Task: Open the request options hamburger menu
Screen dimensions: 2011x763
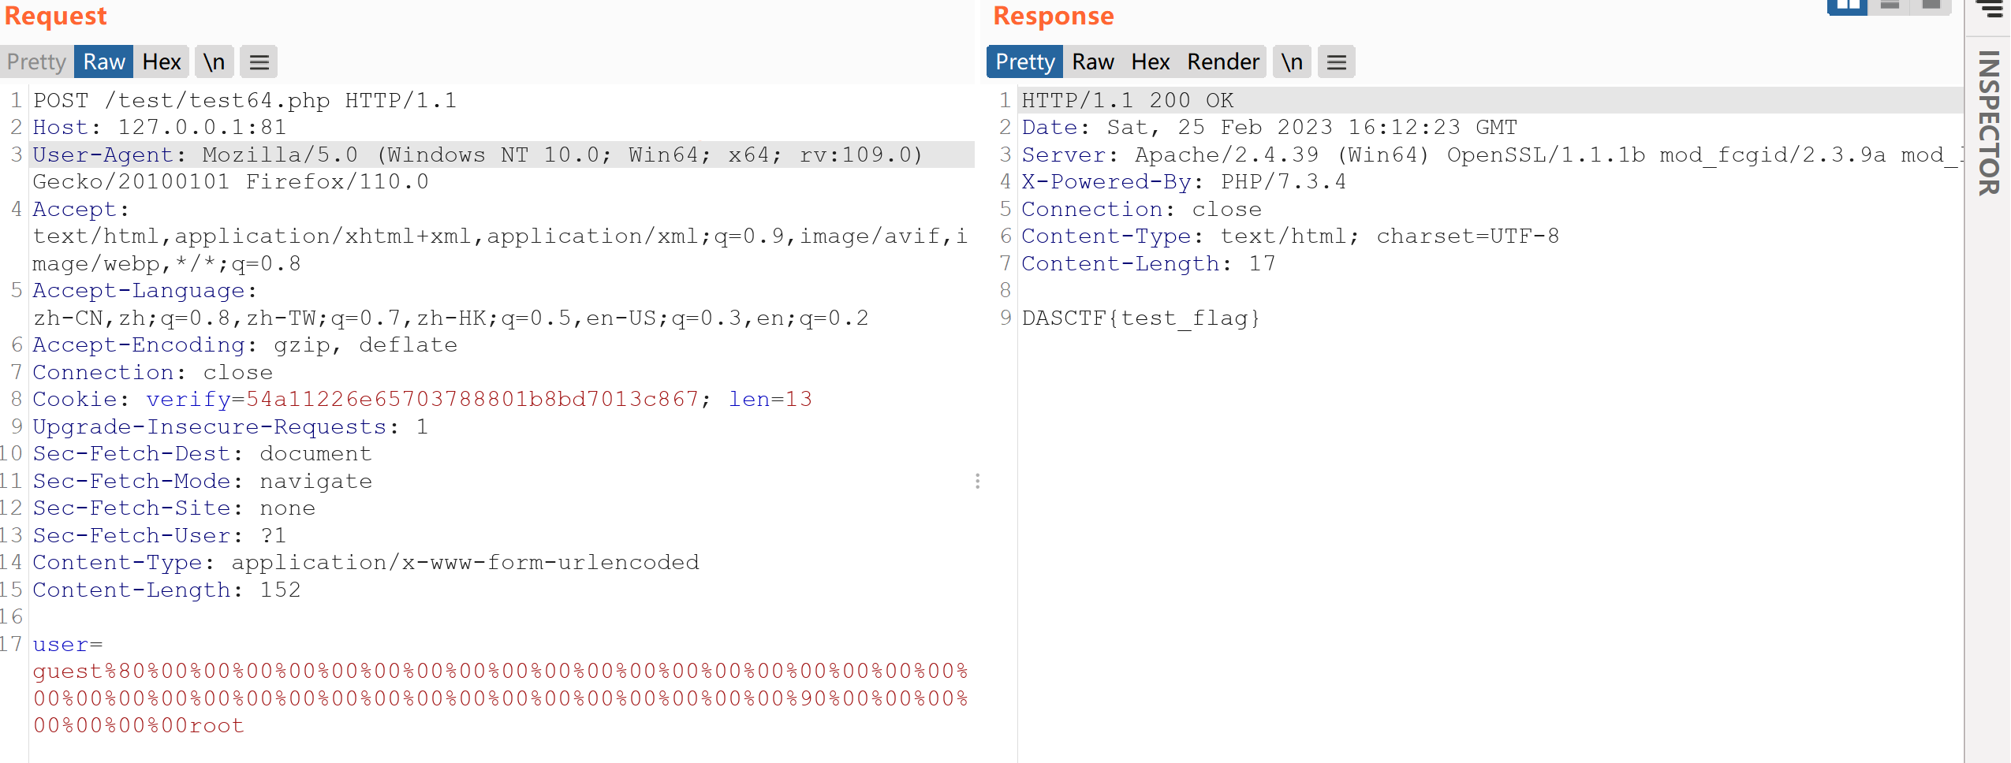Action: [259, 62]
